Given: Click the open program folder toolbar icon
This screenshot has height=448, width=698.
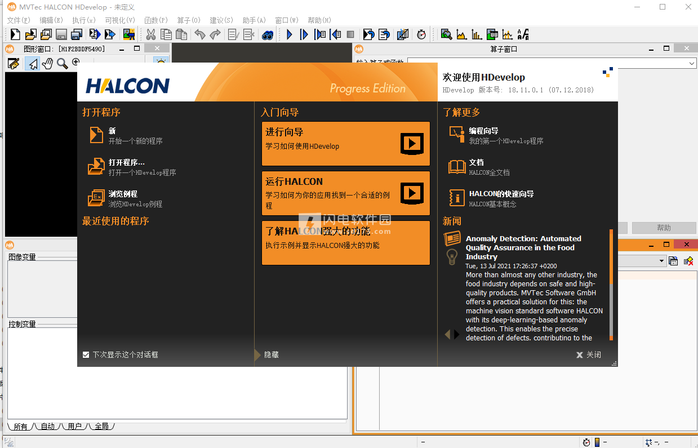Looking at the screenshot, I should [x=30, y=34].
